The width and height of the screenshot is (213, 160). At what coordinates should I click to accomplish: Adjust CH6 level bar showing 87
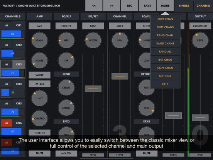[x=13, y=131]
